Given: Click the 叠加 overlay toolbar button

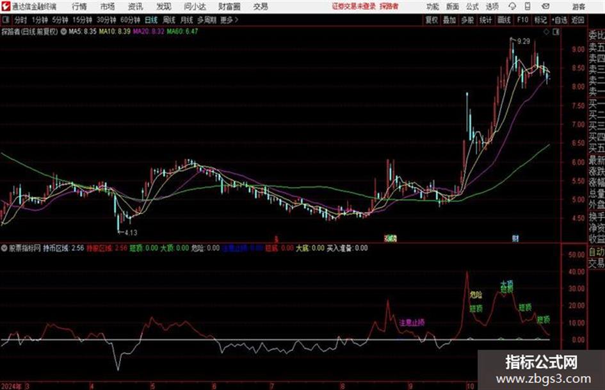Looking at the screenshot, I should click(x=449, y=20).
